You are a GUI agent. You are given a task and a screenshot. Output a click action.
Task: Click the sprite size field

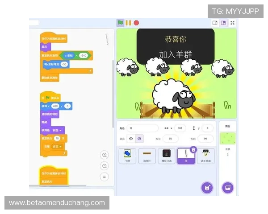pyautogui.click(x=171, y=139)
